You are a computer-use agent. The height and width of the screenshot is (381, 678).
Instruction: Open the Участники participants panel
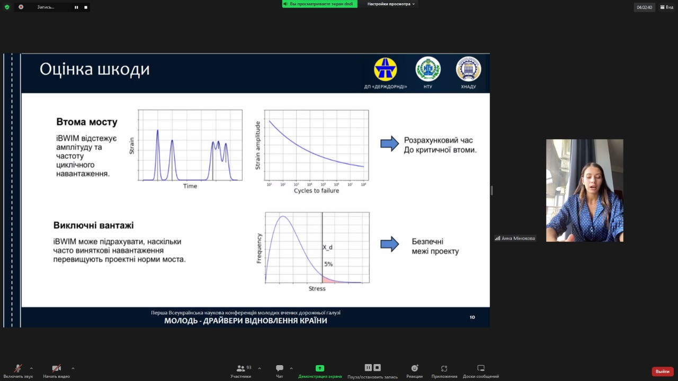click(x=240, y=369)
